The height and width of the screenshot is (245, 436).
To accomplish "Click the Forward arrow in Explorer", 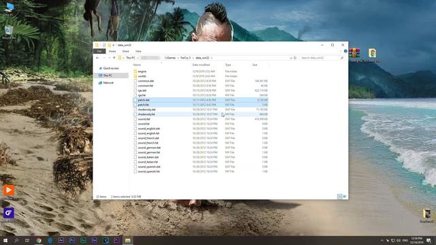I will click(104, 58).
